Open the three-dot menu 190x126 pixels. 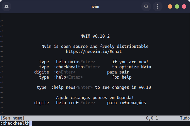[158, 6]
